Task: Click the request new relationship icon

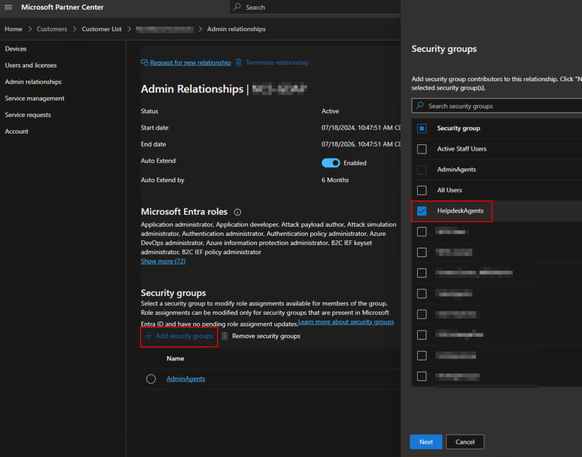Action: [x=145, y=63]
